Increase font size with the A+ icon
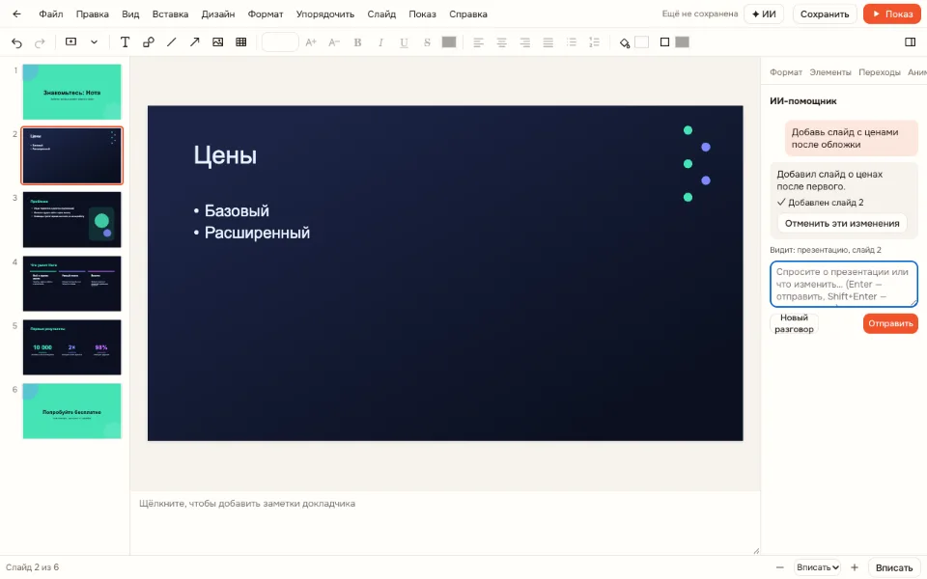 311,41
